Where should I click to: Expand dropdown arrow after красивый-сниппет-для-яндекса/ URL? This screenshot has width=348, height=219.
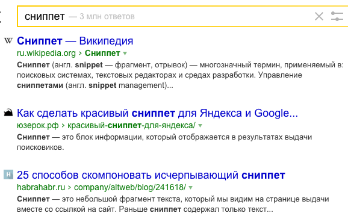(200, 126)
